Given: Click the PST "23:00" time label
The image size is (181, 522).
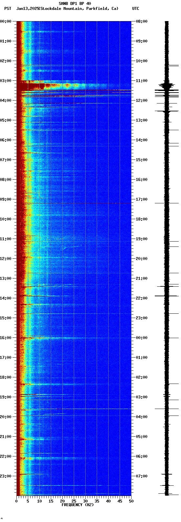Looking at the screenshot, I should (6, 476).
